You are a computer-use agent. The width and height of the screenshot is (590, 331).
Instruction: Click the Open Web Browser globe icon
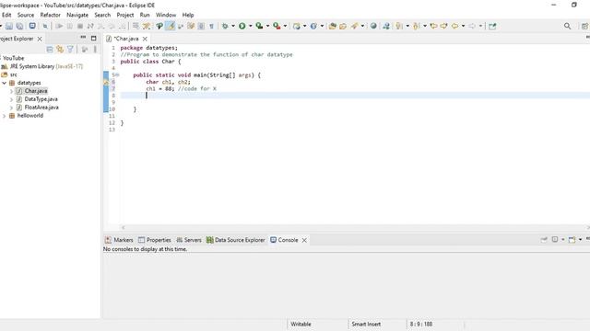(373, 26)
